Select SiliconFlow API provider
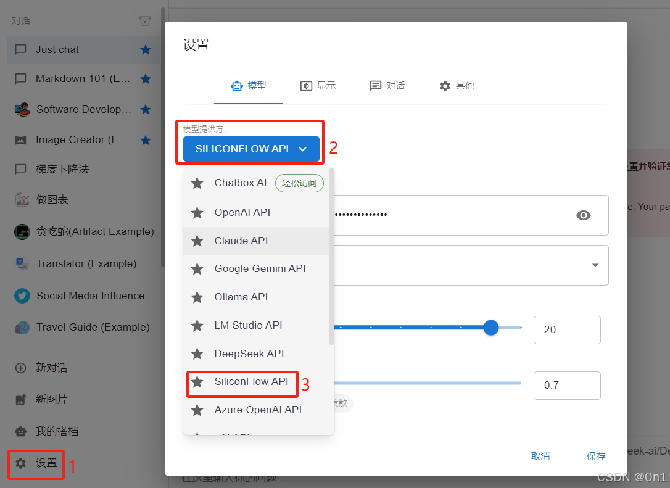This screenshot has width=670, height=488. click(257, 382)
